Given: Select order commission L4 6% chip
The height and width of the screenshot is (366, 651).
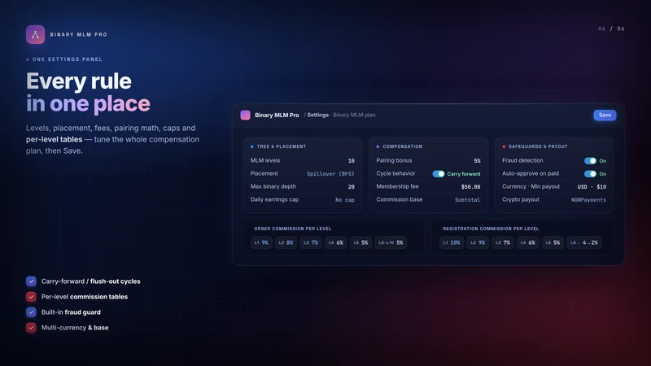Looking at the screenshot, I should pos(336,242).
